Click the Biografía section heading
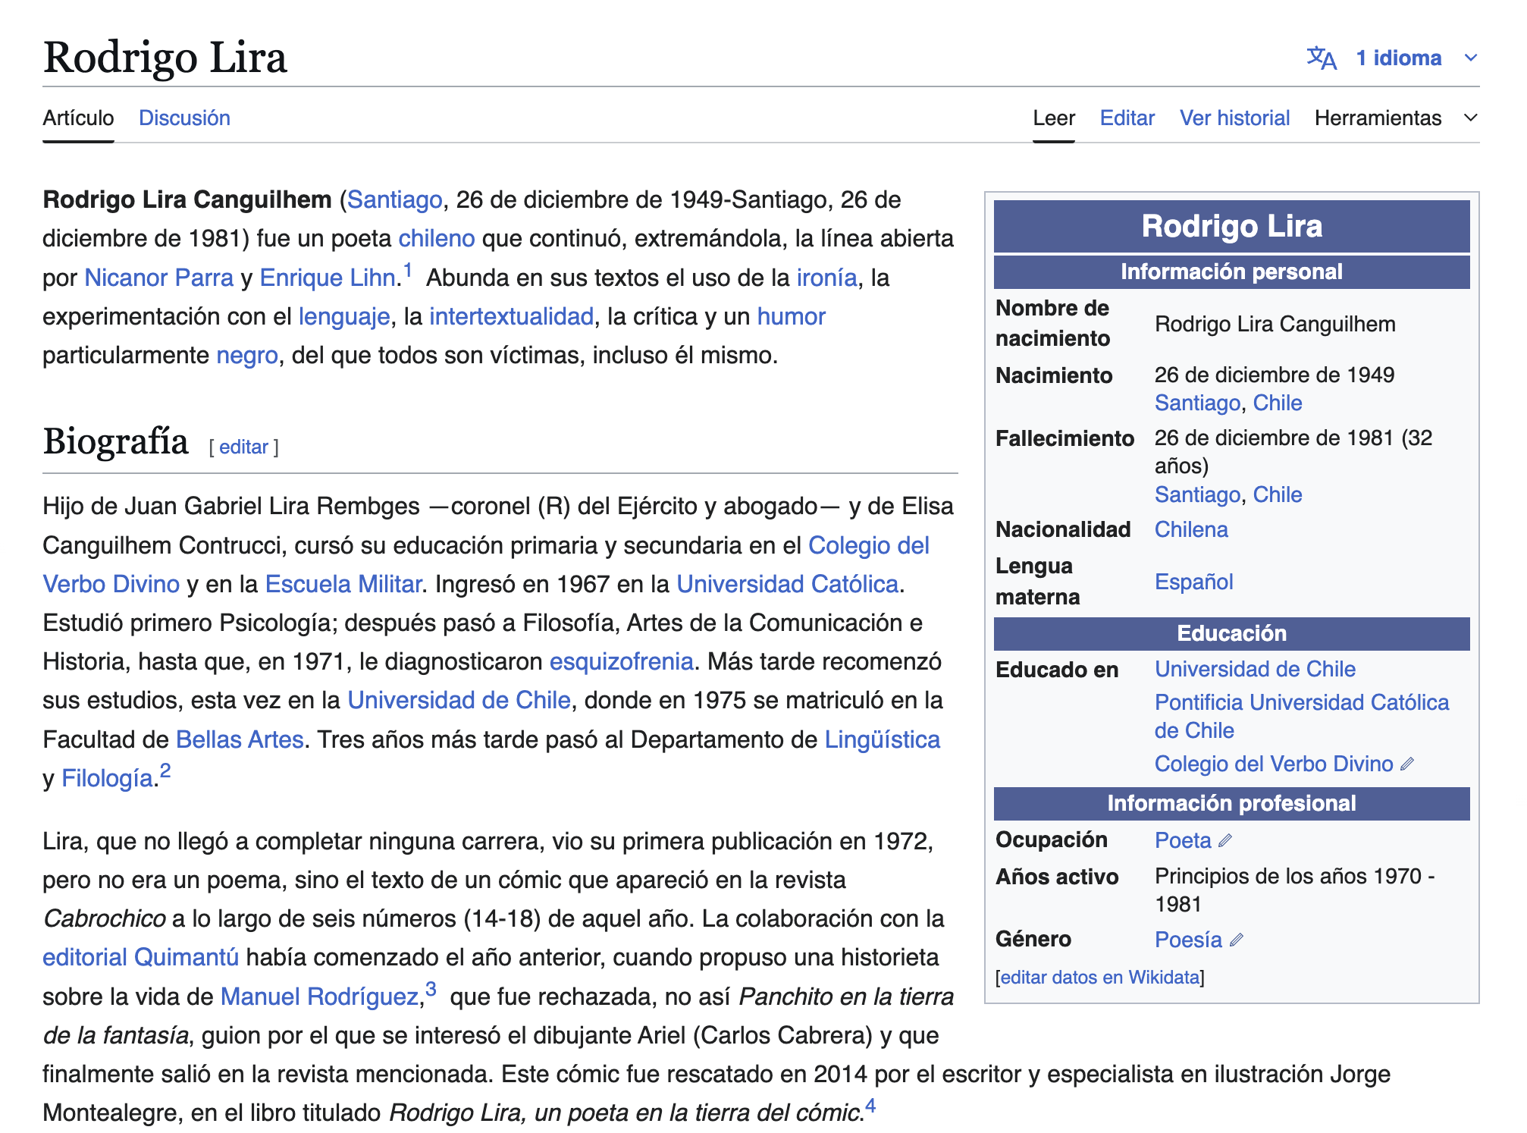 pos(115,442)
